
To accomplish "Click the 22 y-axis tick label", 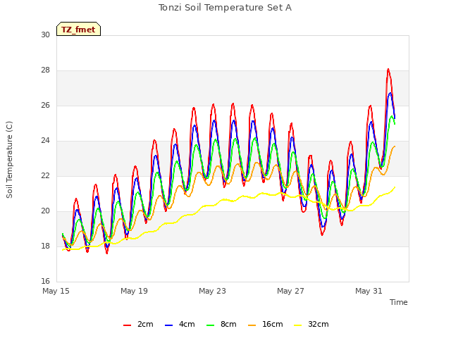I will [45, 175].
